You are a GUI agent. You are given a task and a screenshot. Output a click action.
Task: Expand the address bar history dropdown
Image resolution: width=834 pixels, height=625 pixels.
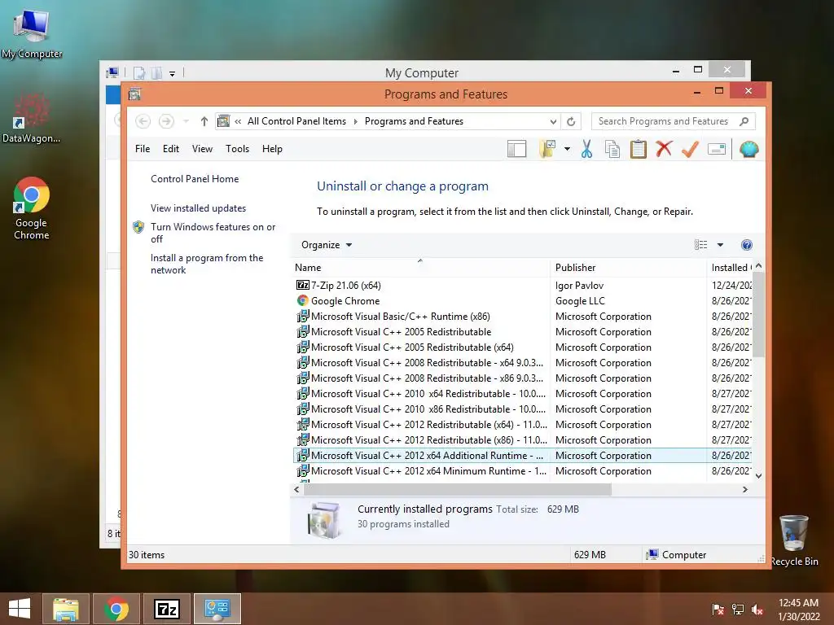click(x=553, y=121)
